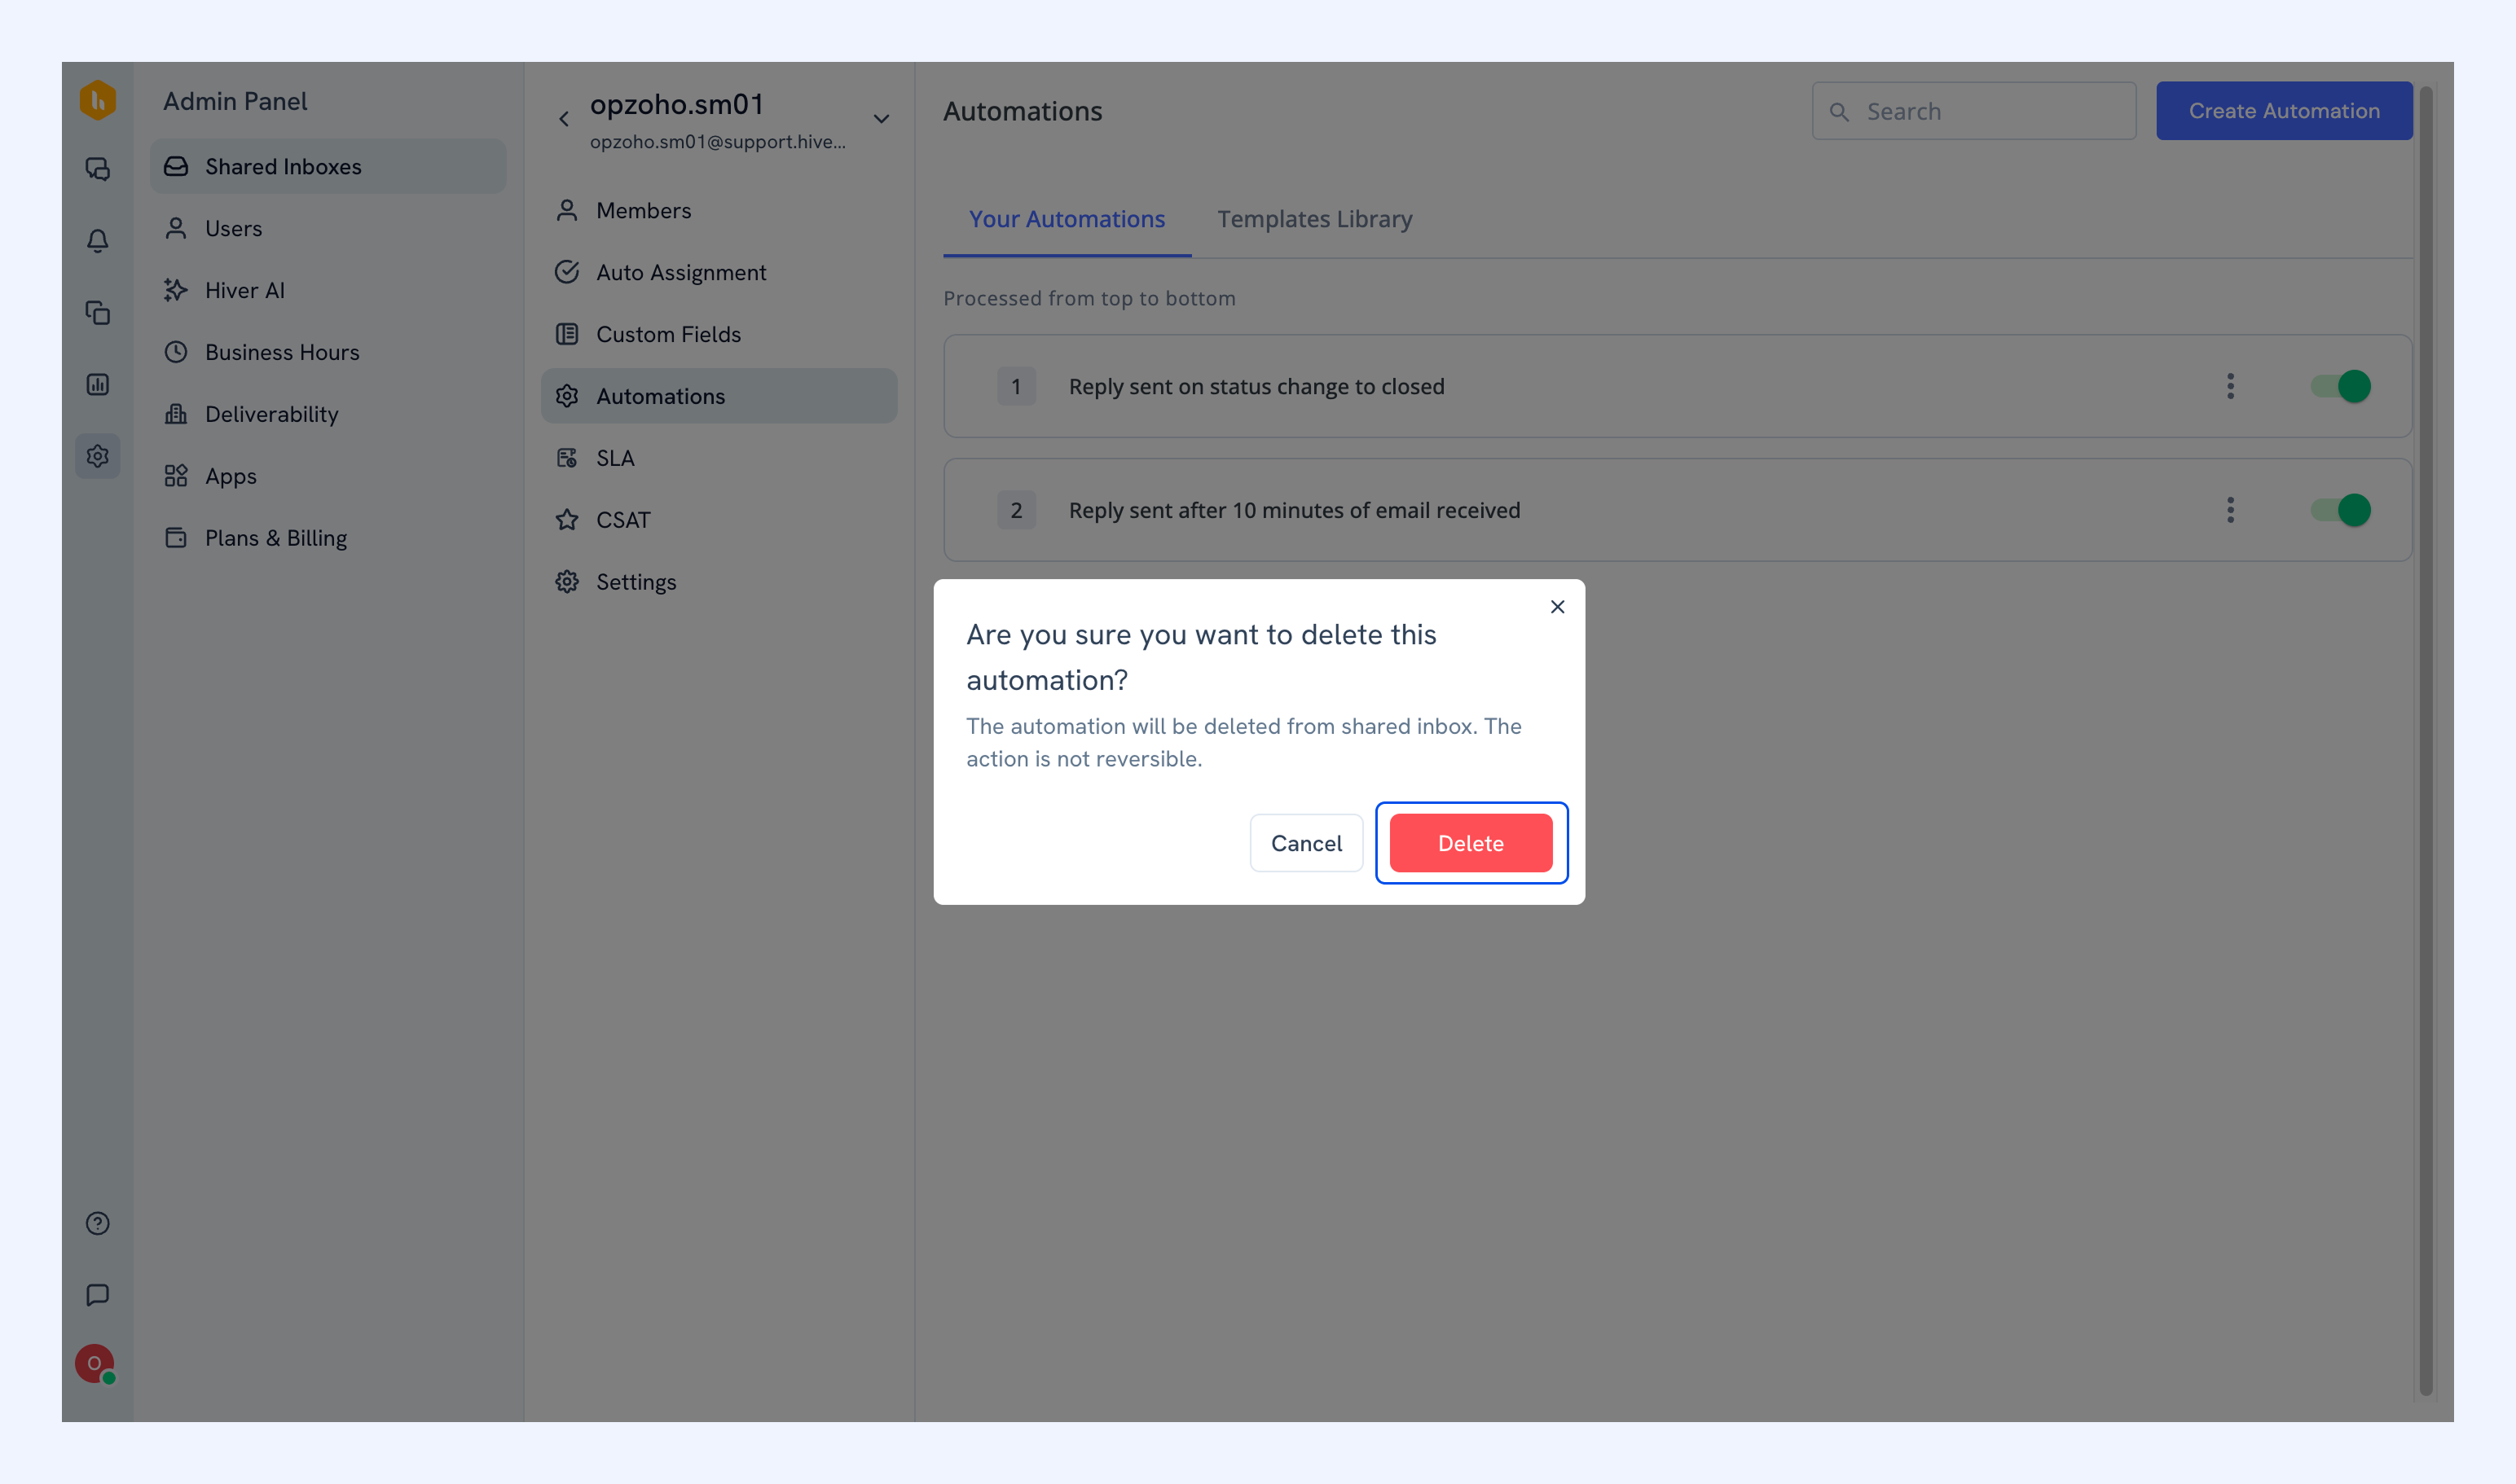Open the copy templates icon in rail
Viewport: 2516px width, 1484px height.
click(97, 312)
